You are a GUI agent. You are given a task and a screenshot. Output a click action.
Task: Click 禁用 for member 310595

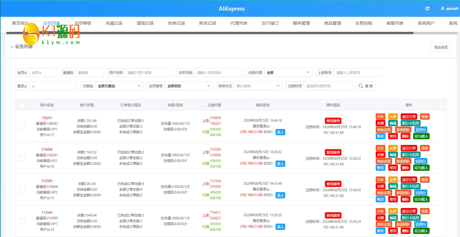coord(393,199)
